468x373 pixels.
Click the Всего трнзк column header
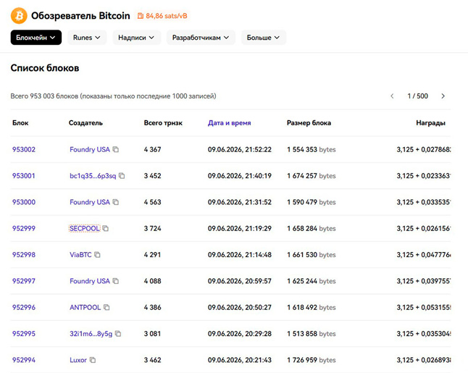point(163,123)
